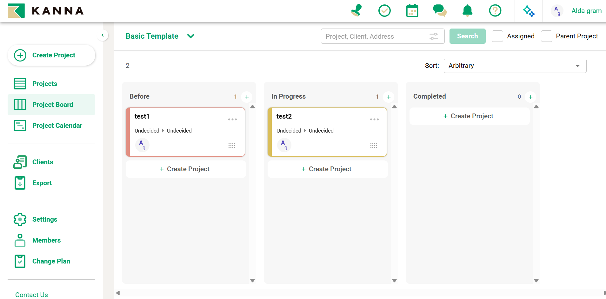Check the Parent Project checkbox
Viewport: 606px width, 299px height.
pos(546,36)
